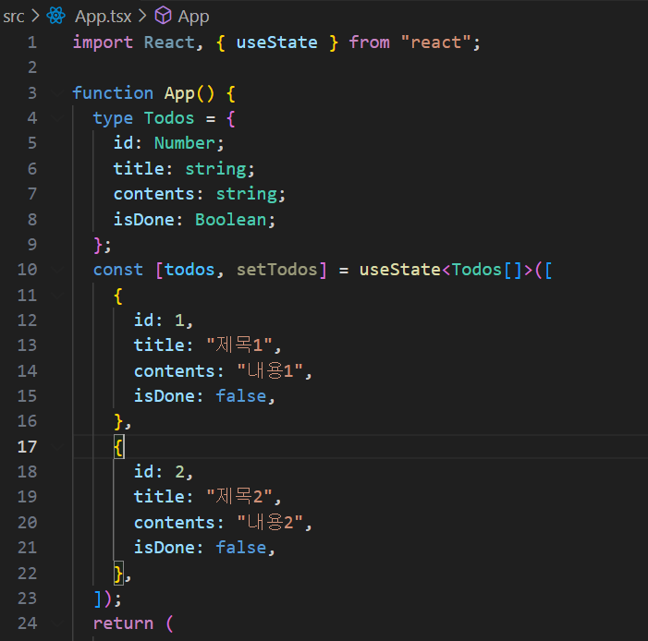Open the src breadcrumb folder
This screenshot has height=641, width=648.
point(14,17)
